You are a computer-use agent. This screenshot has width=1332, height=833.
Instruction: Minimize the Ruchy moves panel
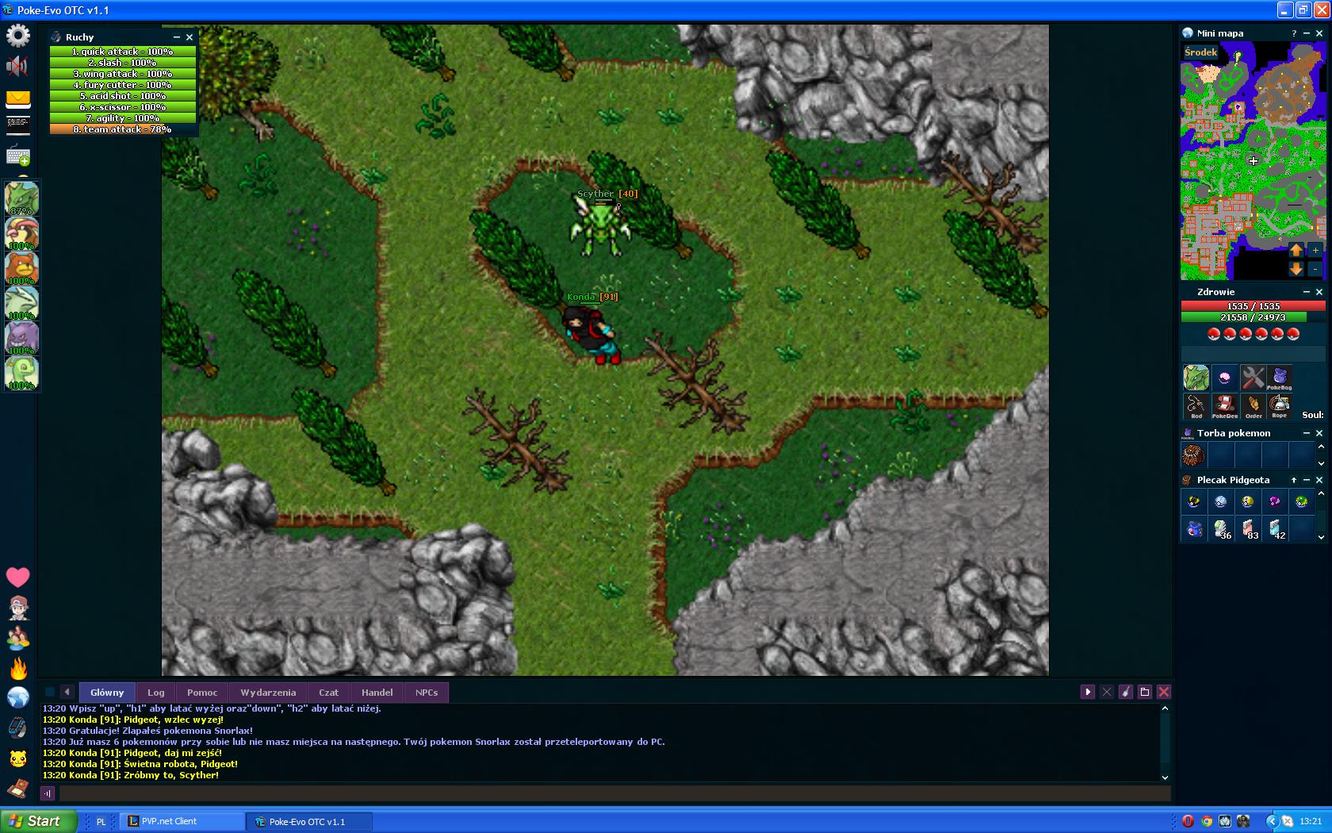pyautogui.click(x=176, y=37)
